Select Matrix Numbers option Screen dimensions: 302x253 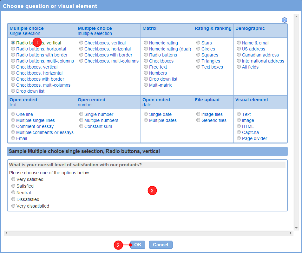(146, 73)
